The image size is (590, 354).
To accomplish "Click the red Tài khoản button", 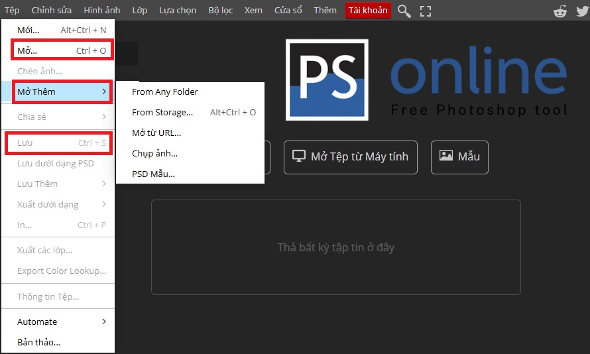I will point(368,10).
